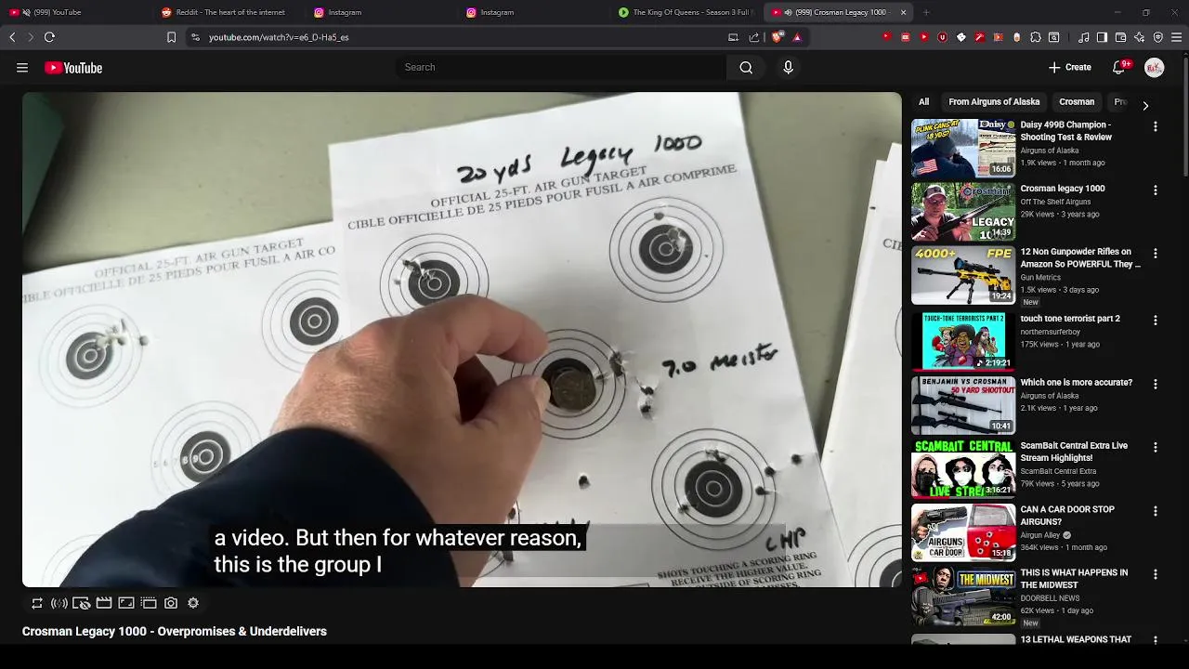The image size is (1189, 669).
Task: Go back with browser back arrow
Action: click(12, 37)
